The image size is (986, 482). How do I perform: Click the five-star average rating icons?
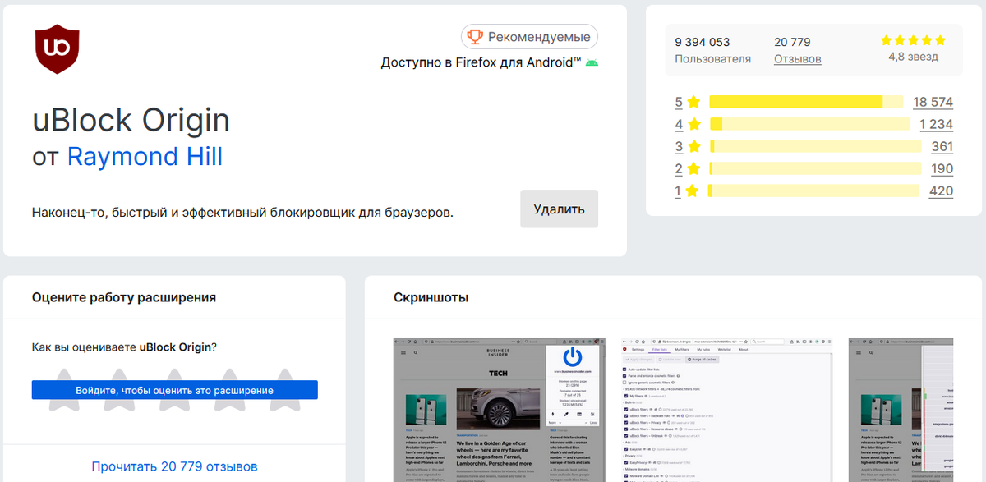tap(913, 40)
